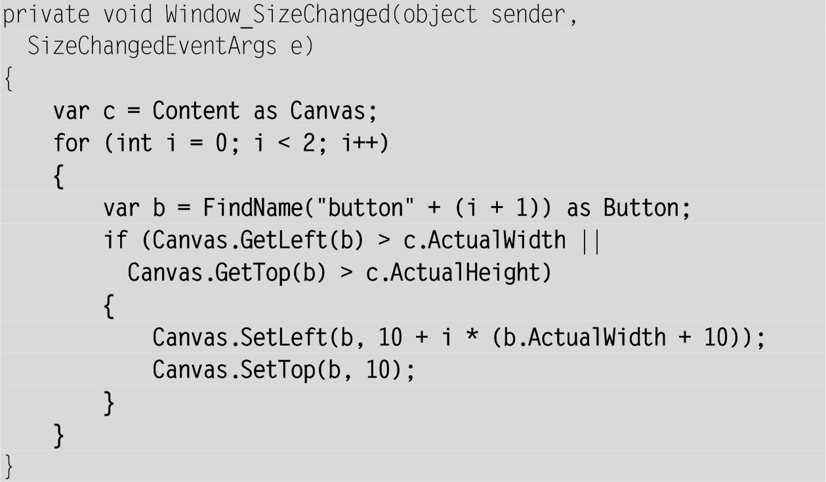Click the Content identifier in assignment
This screenshot has width=826, height=482.
pyautogui.click(x=196, y=111)
